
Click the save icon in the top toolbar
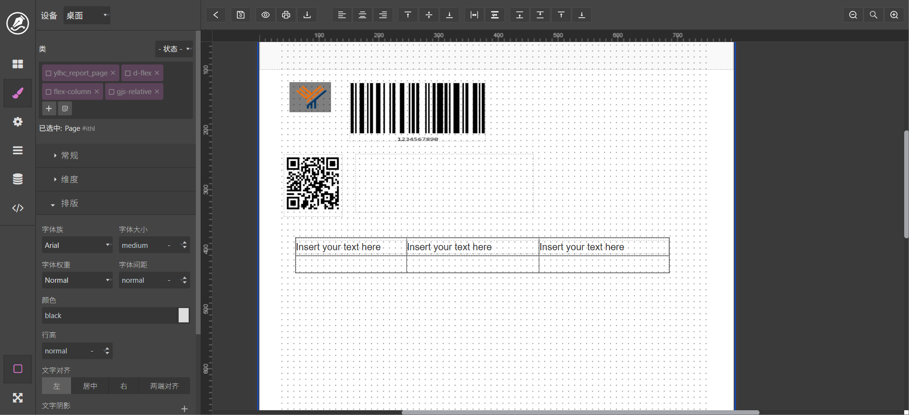pos(241,15)
